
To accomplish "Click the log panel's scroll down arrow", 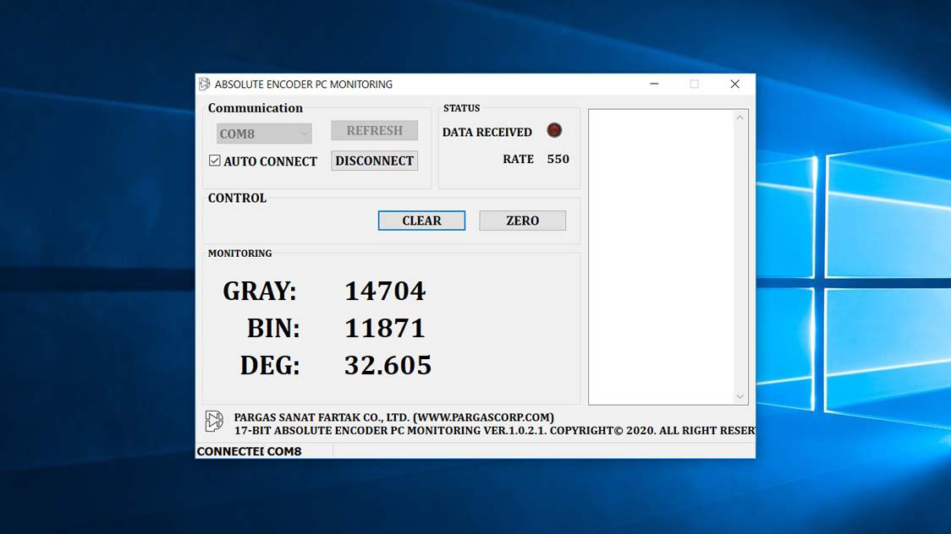I will [740, 396].
